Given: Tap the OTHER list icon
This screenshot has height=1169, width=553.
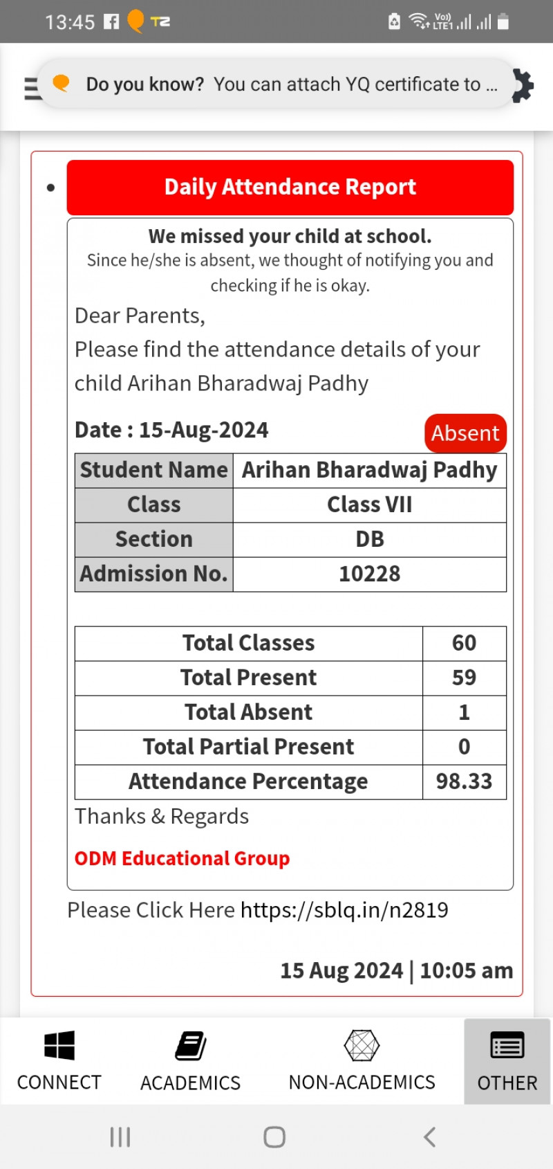Looking at the screenshot, I should (507, 1045).
